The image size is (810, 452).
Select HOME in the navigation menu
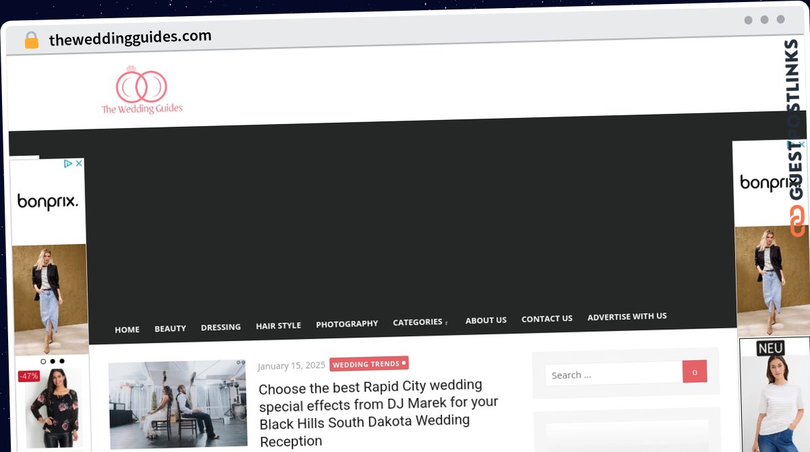click(127, 330)
